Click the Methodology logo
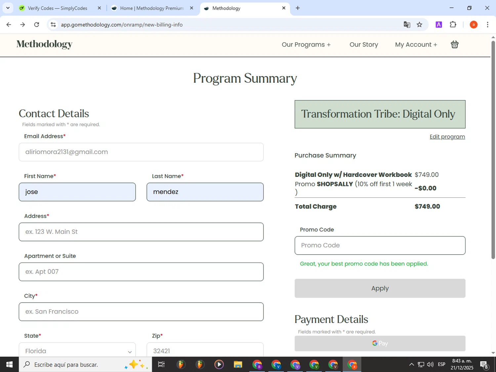496x372 pixels. 44,44
